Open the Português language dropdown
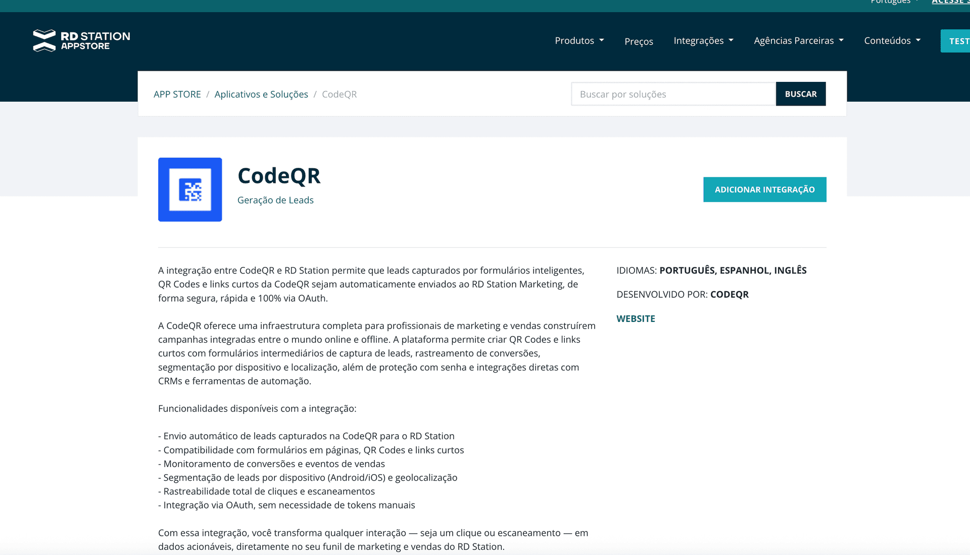The image size is (970, 555). click(x=890, y=2)
